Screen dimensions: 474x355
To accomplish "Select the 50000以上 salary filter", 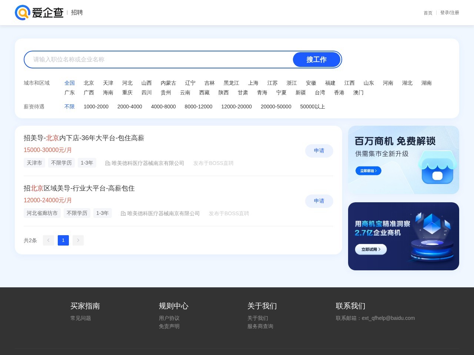I will (x=313, y=106).
